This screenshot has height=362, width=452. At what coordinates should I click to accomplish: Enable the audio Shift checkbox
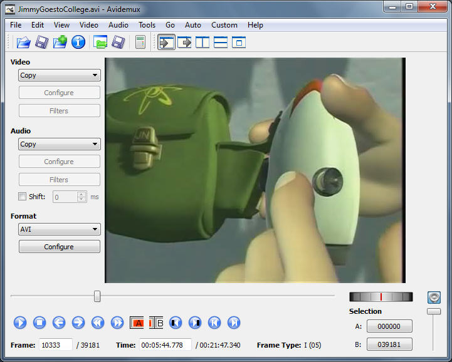(x=22, y=197)
